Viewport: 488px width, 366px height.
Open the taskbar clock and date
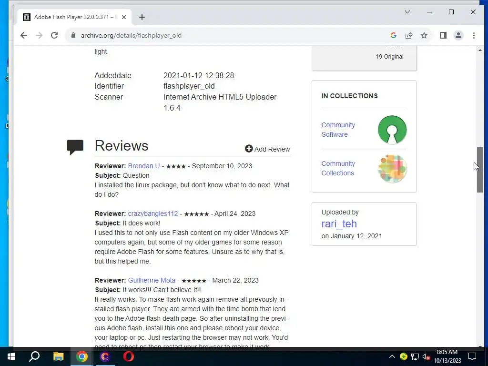[447, 356]
